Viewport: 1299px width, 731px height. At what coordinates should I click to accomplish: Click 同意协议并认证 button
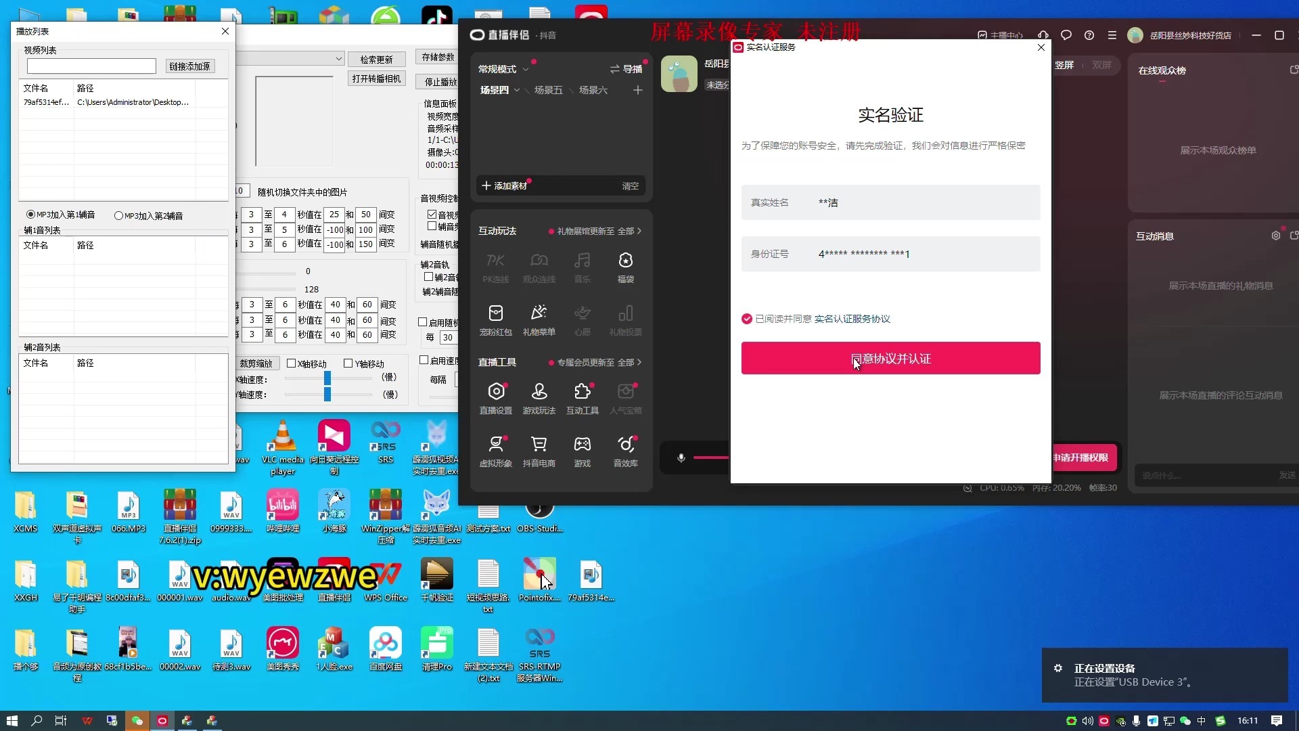coord(890,358)
